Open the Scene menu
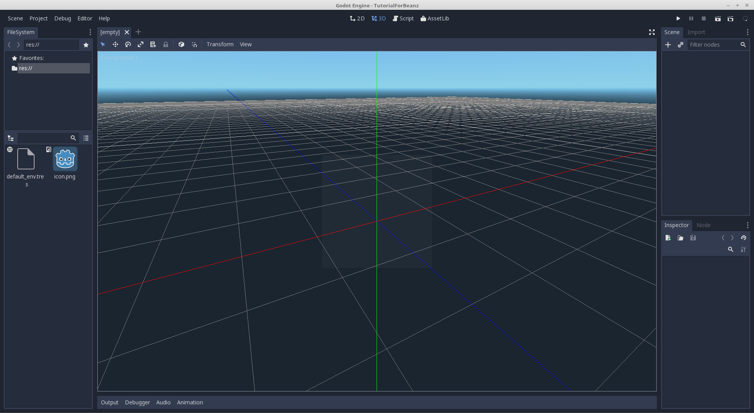 coord(15,18)
